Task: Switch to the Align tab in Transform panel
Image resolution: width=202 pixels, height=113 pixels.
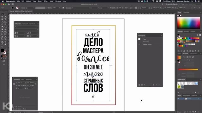Action: pyautogui.click(x=23, y=80)
